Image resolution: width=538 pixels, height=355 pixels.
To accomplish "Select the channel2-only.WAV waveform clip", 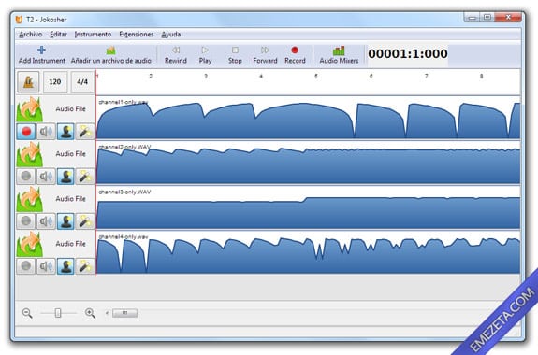I will pos(309,163).
